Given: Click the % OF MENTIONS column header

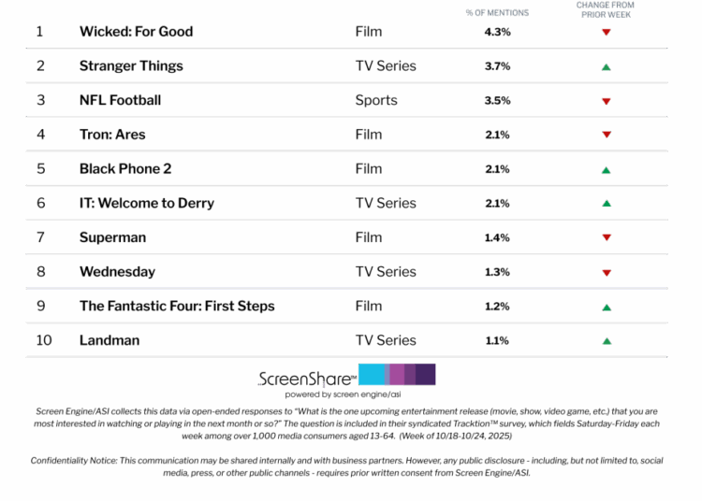Looking at the screenshot, I should click(x=497, y=13).
